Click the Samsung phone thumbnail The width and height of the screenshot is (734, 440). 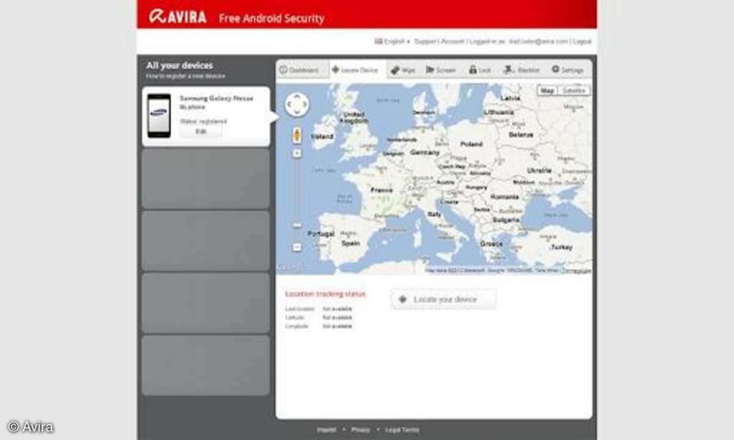tap(159, 115)
